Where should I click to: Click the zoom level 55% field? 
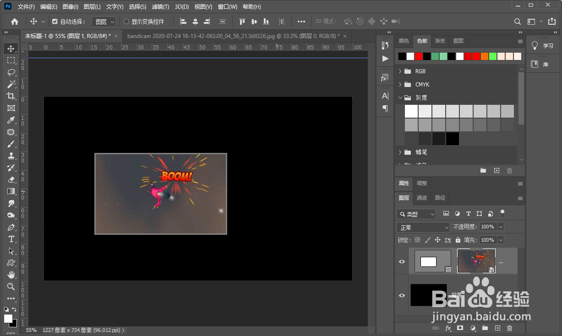click(x=31, y=330)
